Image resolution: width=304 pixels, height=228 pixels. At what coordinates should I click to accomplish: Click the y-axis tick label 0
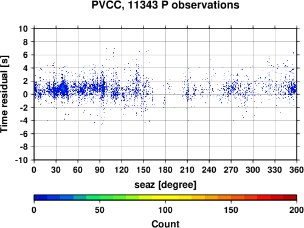[26, 94]
